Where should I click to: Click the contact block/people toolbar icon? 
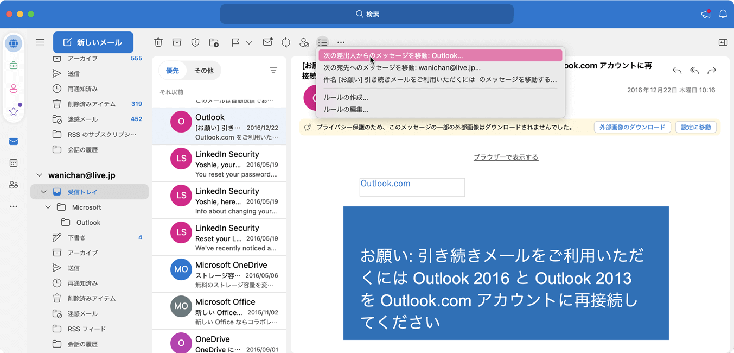304,42
